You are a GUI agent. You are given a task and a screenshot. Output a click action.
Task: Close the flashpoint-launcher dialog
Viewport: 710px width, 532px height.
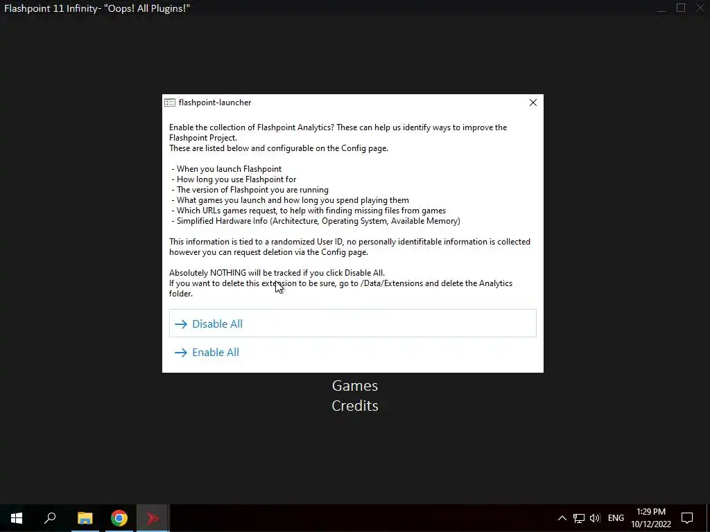pos(533,103)
